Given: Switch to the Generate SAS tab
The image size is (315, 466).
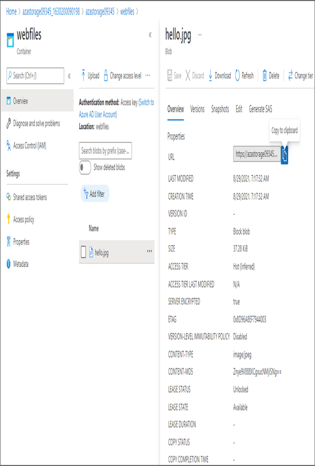Looking at the screenshot, I should pyautogui.click(x=261, y=109).
